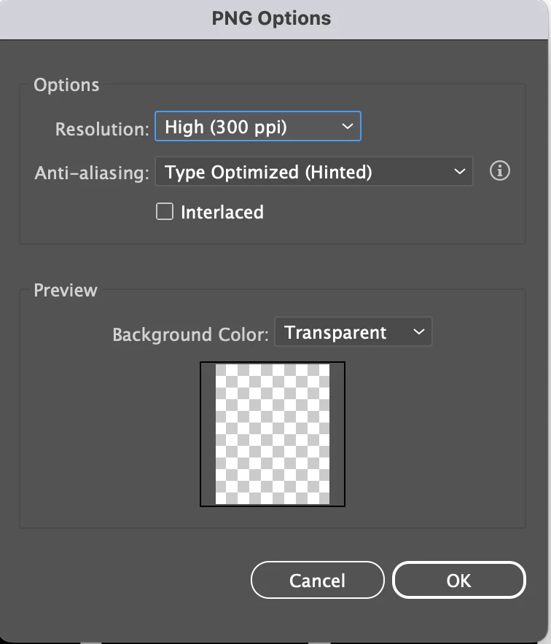
Task: Enable the Interlaced checkbox
Action: [x=165, y=212]
